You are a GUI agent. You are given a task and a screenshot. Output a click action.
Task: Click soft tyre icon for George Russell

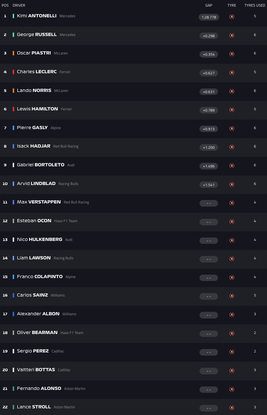pos(232,35)
